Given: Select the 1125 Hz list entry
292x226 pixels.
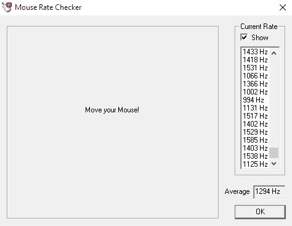Looking at the screenshot, I should (256, 164).
